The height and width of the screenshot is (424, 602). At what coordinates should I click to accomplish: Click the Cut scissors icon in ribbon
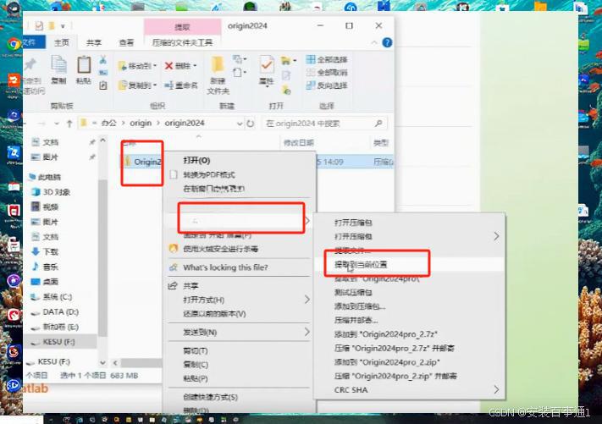point(103,59)
